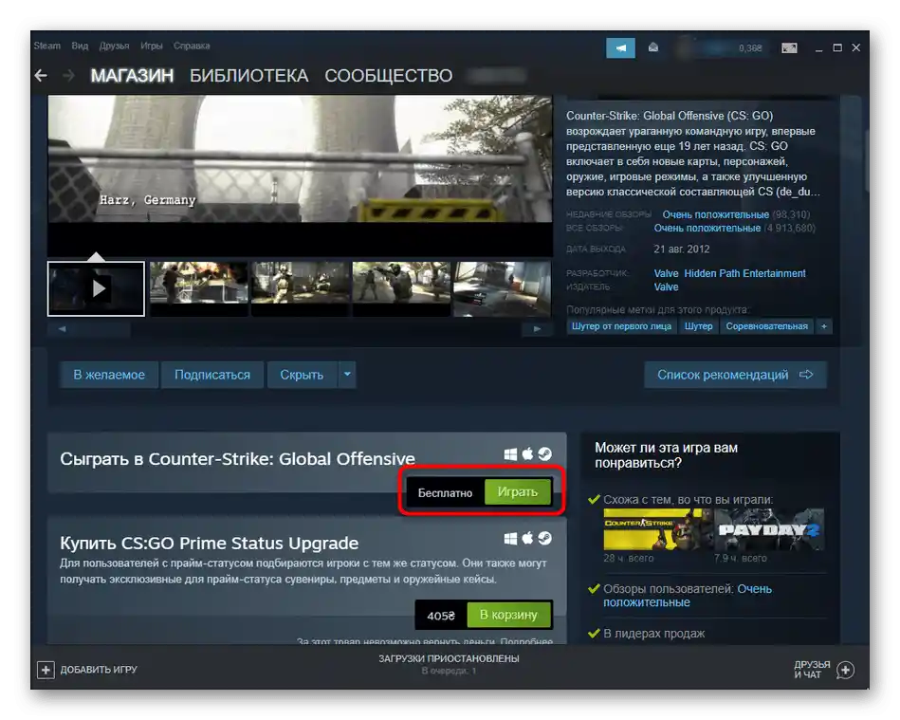
Task: Open Hidden Path Entertainment developer link
Action: pos(745,273)
